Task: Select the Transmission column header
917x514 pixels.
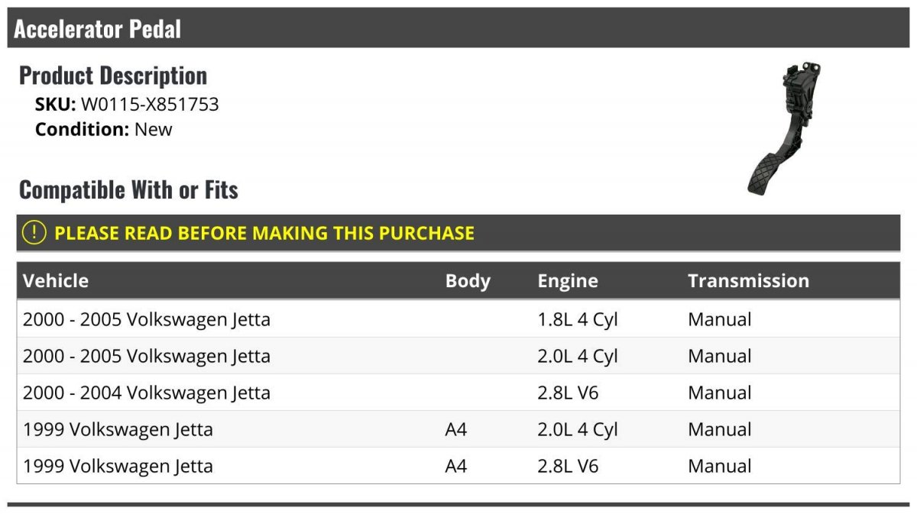Action: (748, 280)
